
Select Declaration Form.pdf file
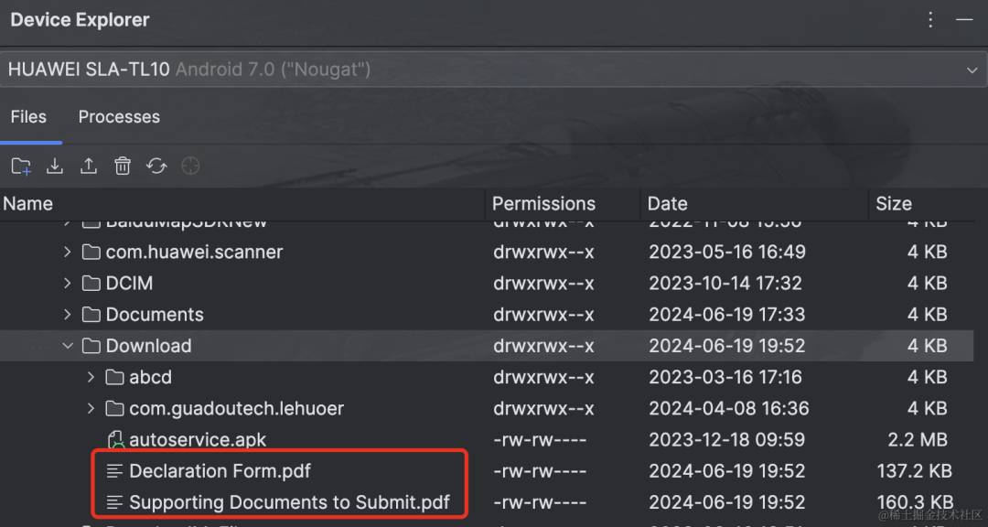coord(220,471)
